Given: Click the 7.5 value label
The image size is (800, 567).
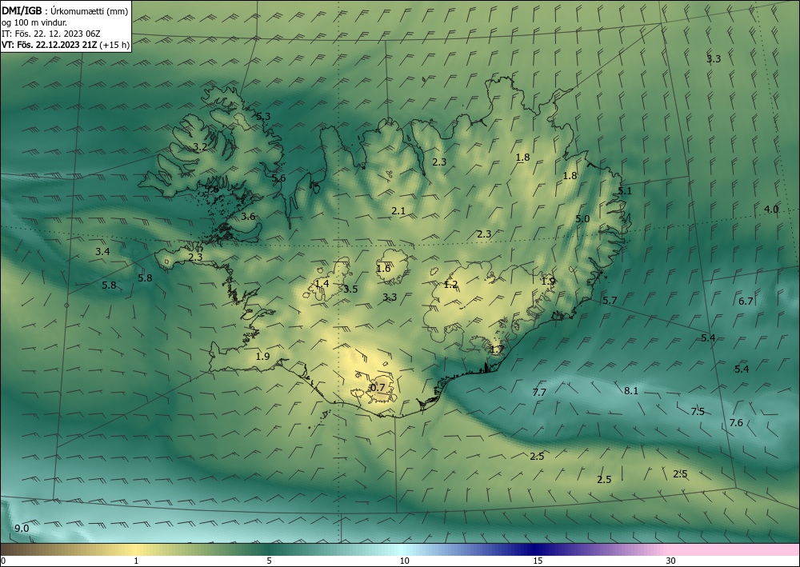Looking at the screenshot, I should 698,412.
